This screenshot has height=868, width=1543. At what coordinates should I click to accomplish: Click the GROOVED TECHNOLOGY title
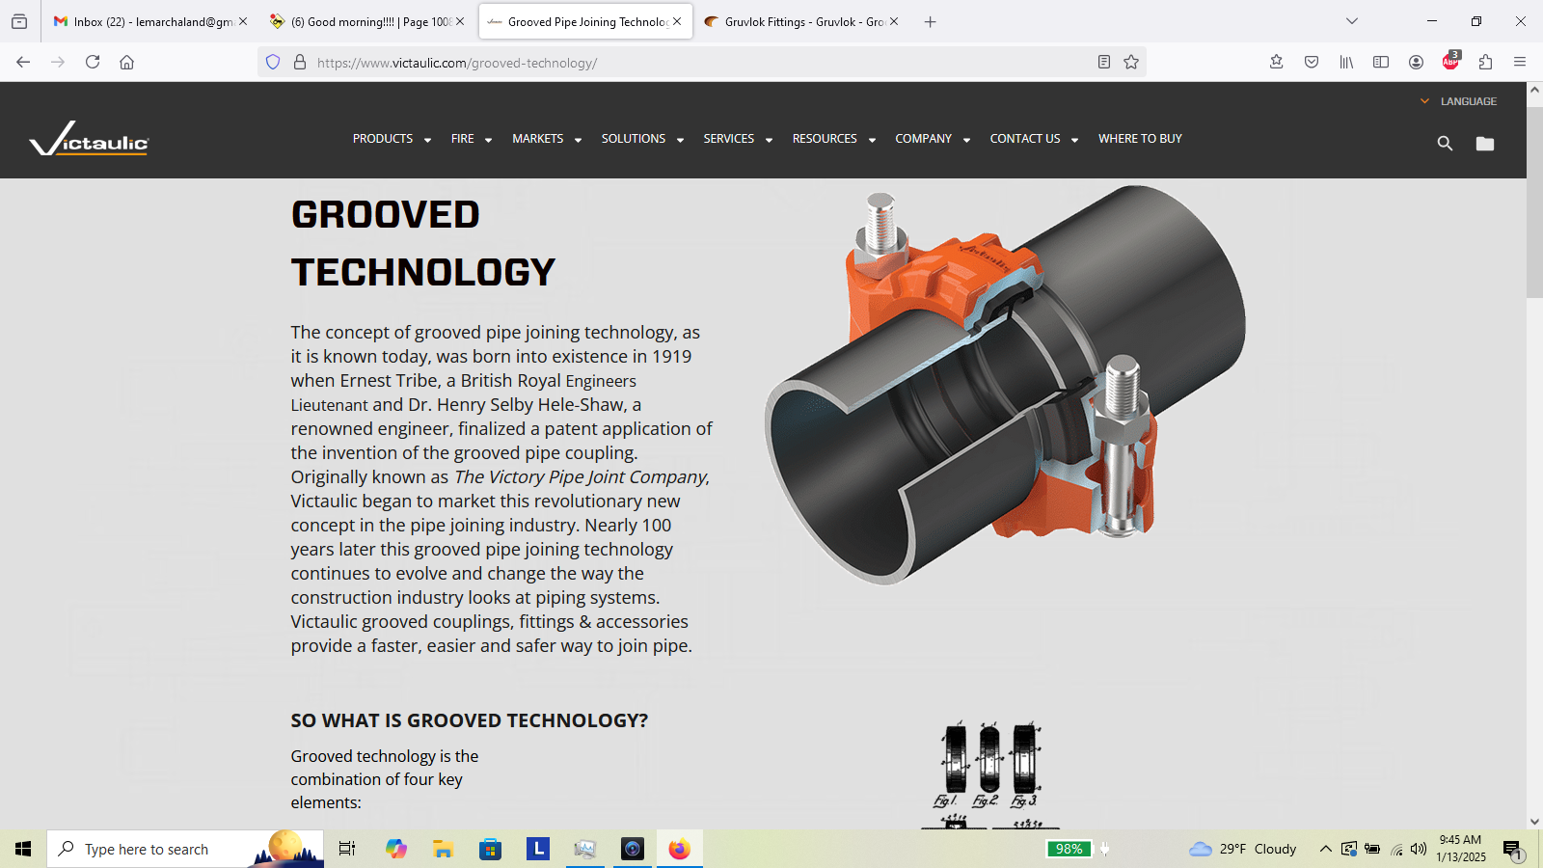(x=423, y=243)
